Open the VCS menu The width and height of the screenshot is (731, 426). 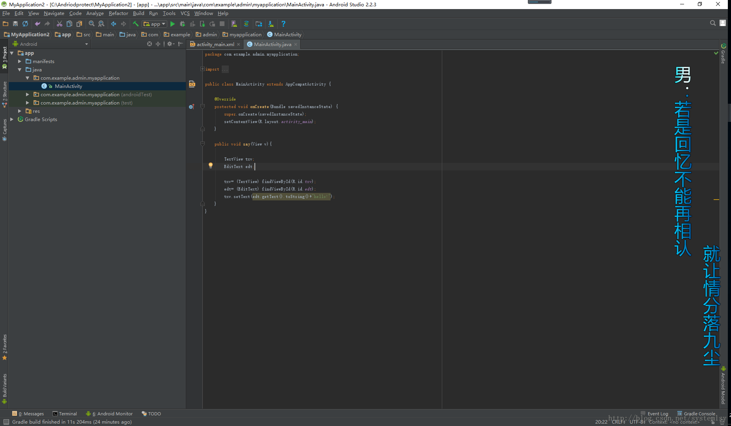[x=185, y=13]
